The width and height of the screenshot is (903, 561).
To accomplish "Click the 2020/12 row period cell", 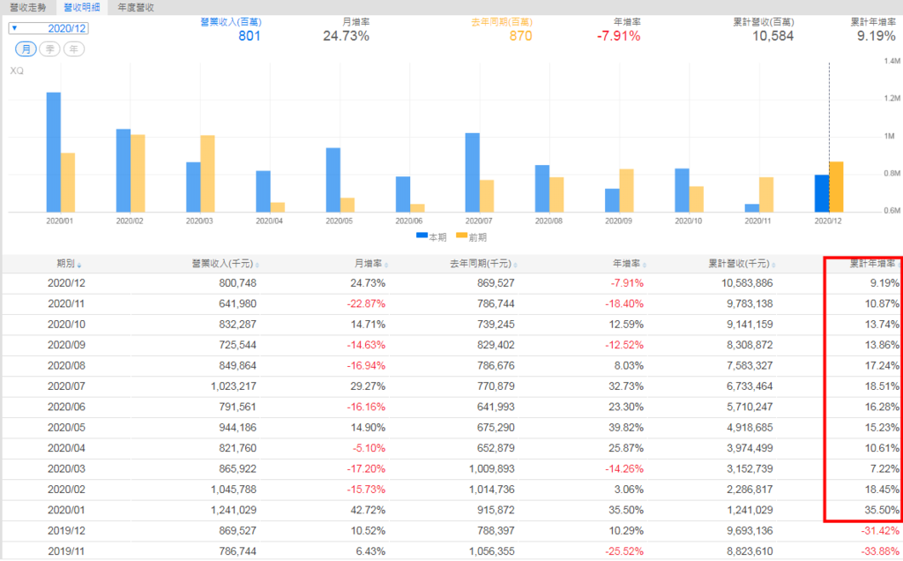I will (x=66, y=283).
